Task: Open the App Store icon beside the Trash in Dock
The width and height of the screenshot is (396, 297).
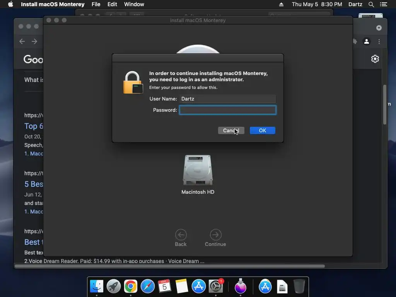Action: (x=265, y=287)
